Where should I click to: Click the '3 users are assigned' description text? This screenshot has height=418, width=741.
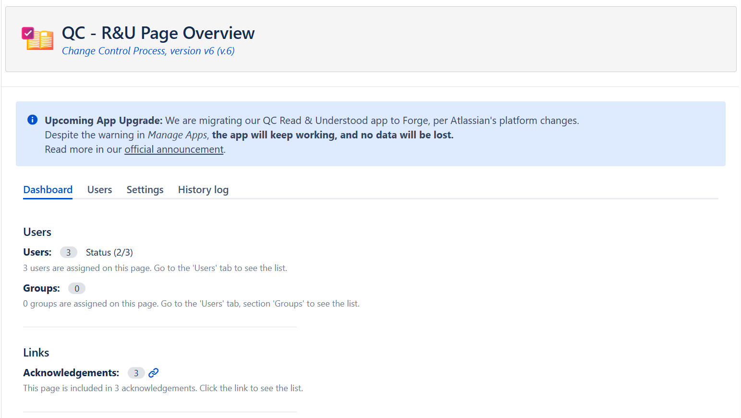click(155, 268)
